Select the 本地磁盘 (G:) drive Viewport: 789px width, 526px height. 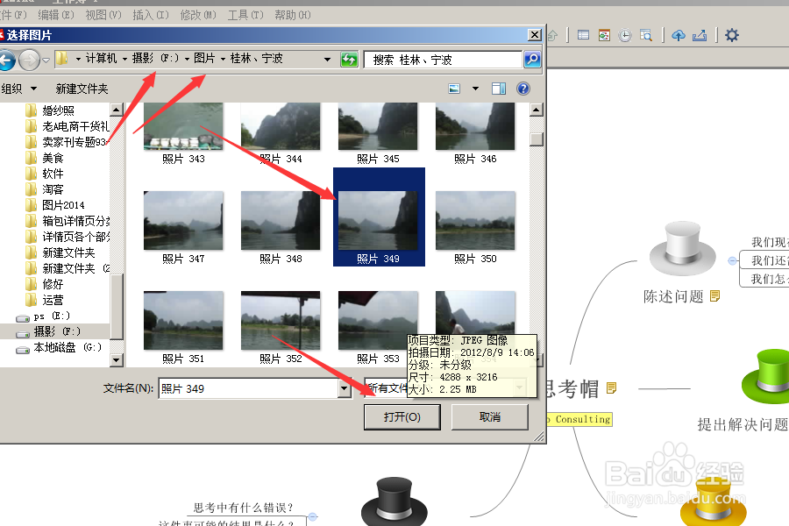click(59, 347)
